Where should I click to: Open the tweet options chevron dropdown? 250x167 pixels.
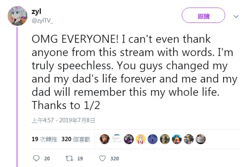tap(236, 16)
